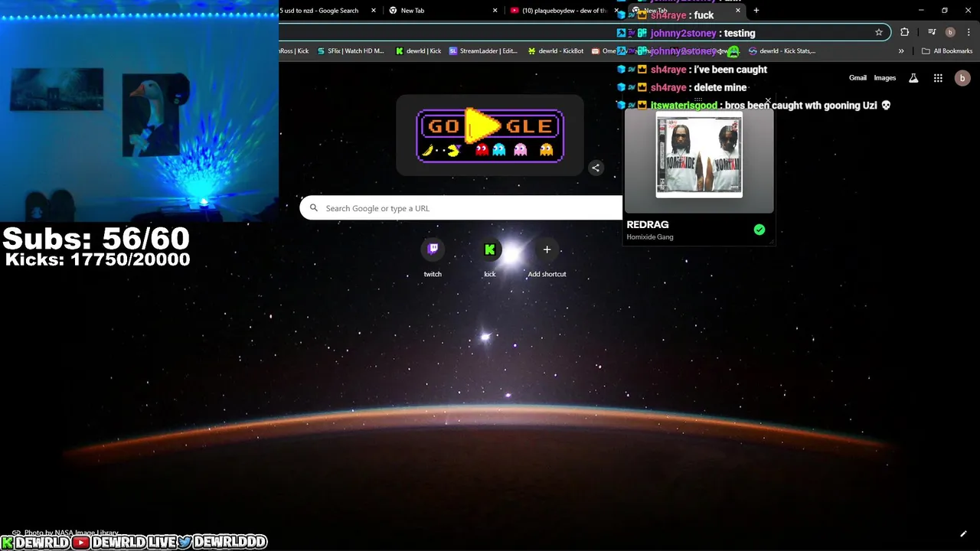Open the Gmail link
This screenshot has height=551, width=980.
pyautogui.click(x=857, y=78)
